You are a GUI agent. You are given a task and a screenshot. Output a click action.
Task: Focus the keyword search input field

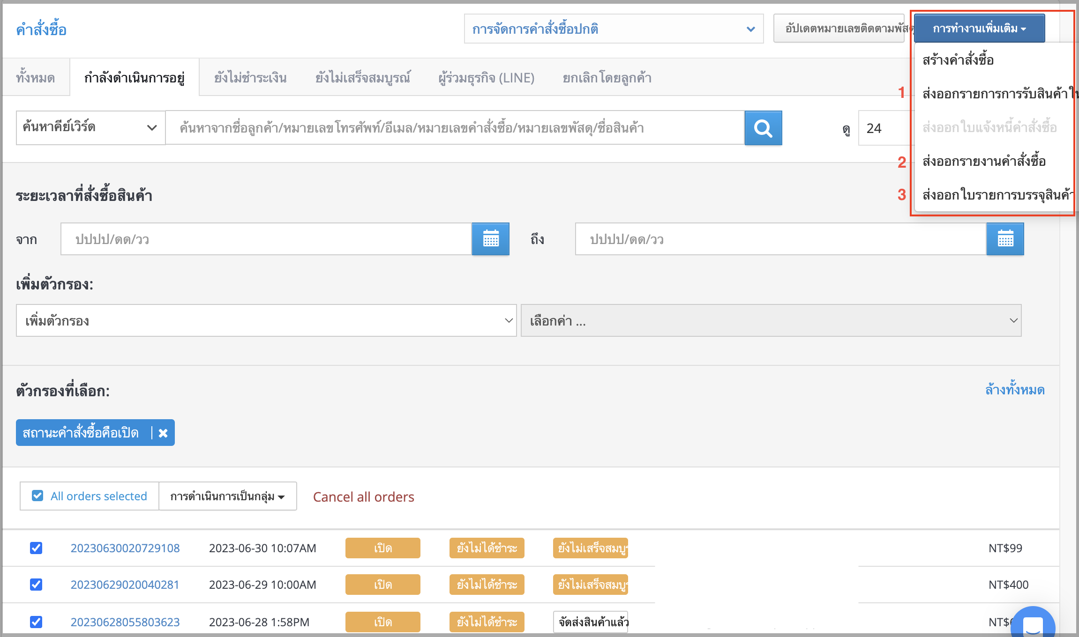(455, 127)
